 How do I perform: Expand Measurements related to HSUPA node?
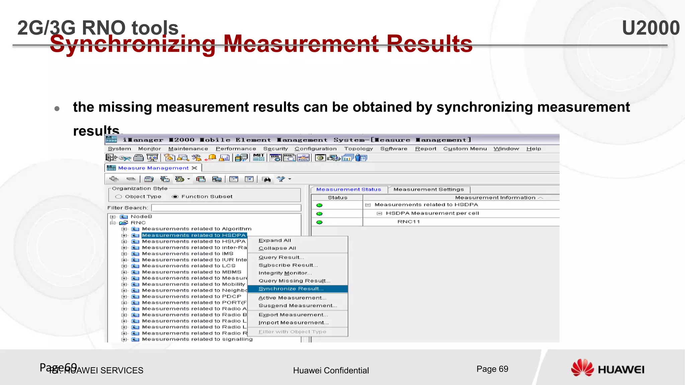tap(124, 241)
